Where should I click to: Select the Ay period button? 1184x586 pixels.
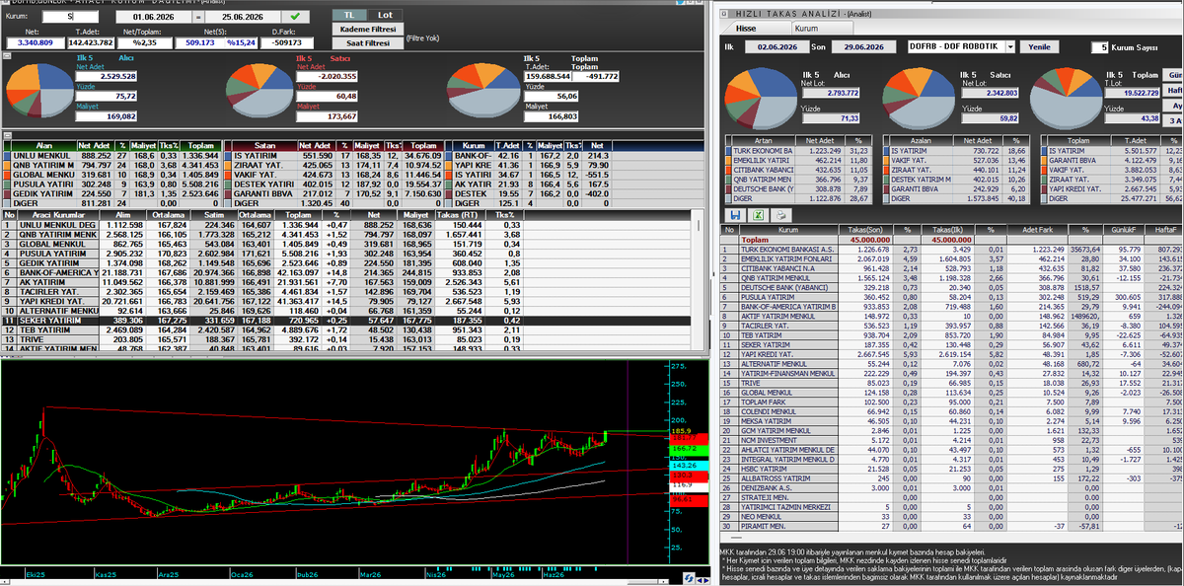[x=1175, y=105]
